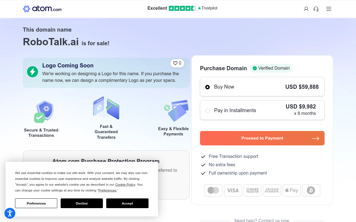Click the Bitcoin payment icon
Screen dimensions: 356x222
coord(311,190)
